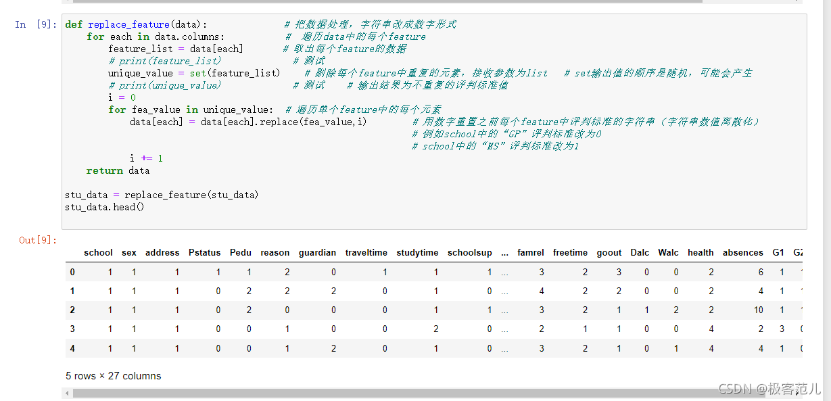The width and height of the screenshot is (831, 401).
Task: Click row index 0 in output table
Action: [72, 272]
